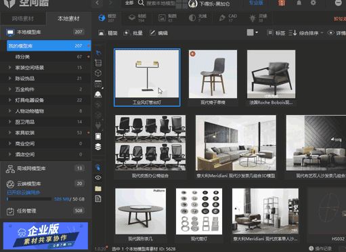This screenshot has height=252, width=346.
Task: Click the forward navigation arrow
Action: click(x=110, y=3)
